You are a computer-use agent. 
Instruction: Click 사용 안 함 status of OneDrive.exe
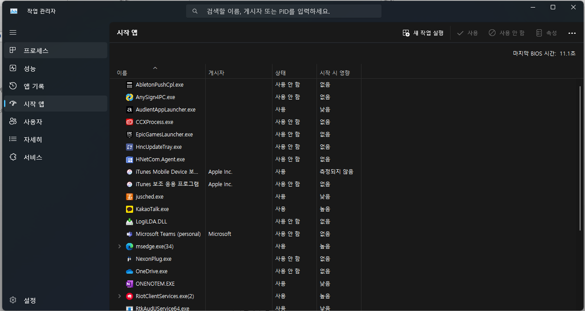click(288, 271)
